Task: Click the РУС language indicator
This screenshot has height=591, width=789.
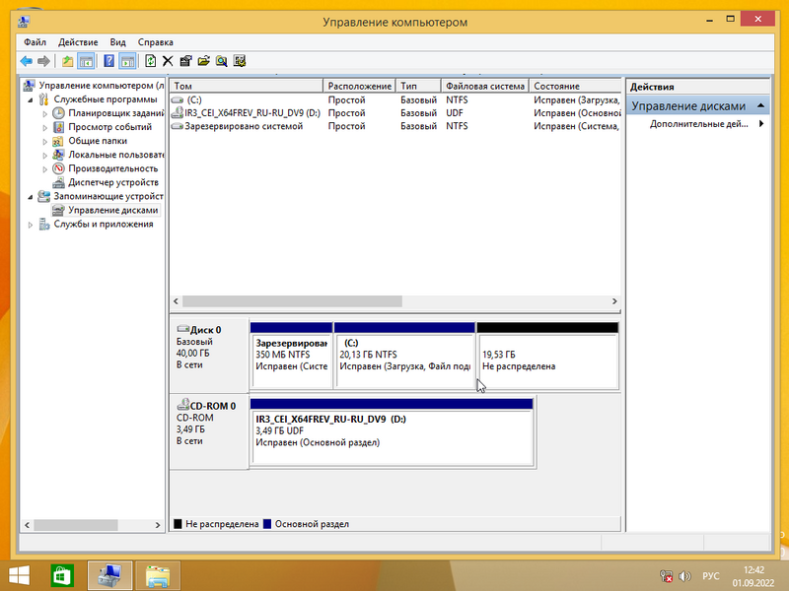Action: 711,576
